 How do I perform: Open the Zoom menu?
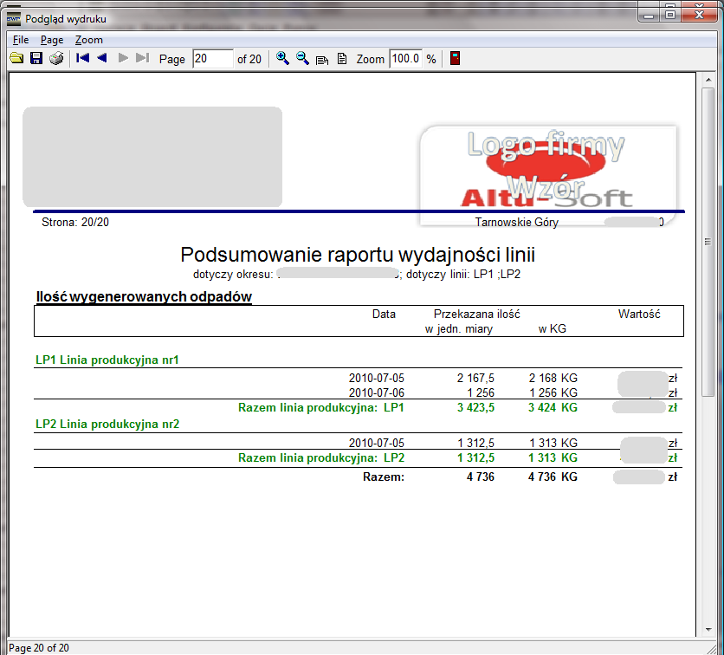pos(88,40)
